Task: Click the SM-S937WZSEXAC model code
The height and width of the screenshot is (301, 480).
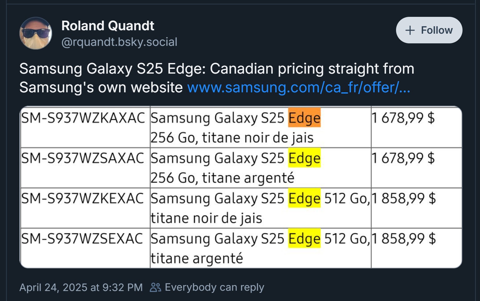Action: coord(82,239)
